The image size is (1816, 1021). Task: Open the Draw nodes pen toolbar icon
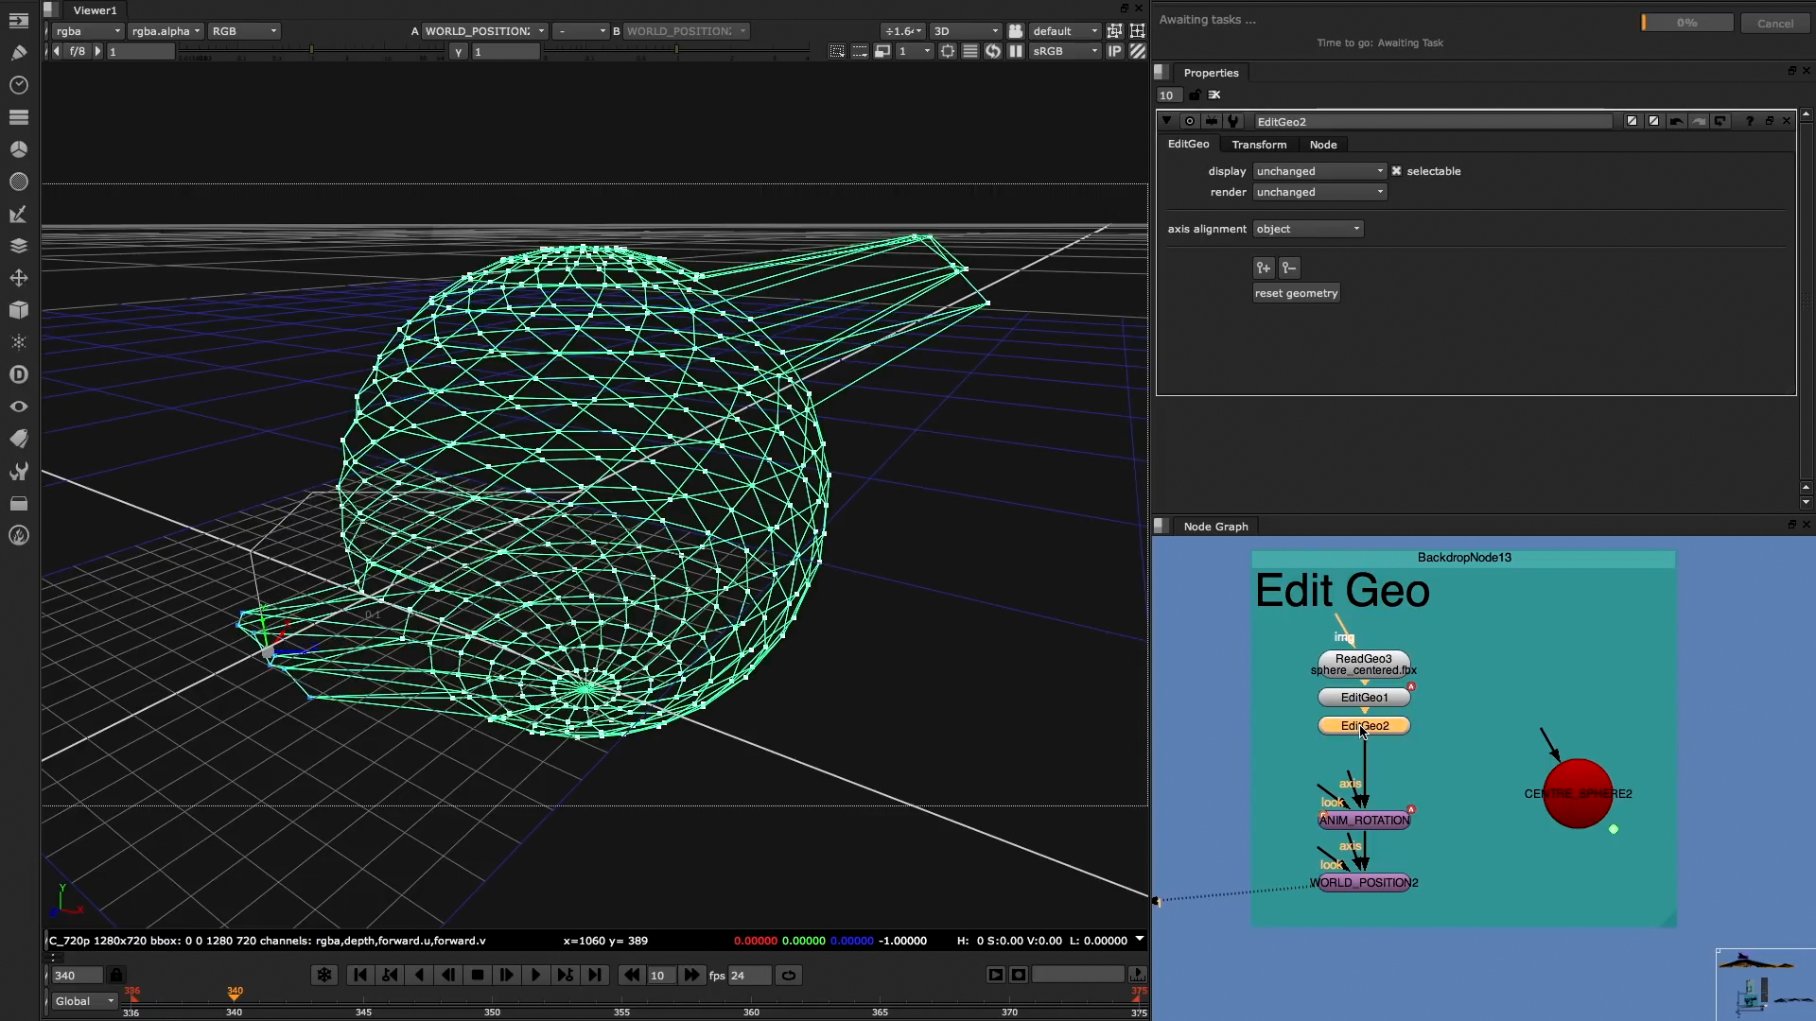pyautogui.click(x=19, y=53)
